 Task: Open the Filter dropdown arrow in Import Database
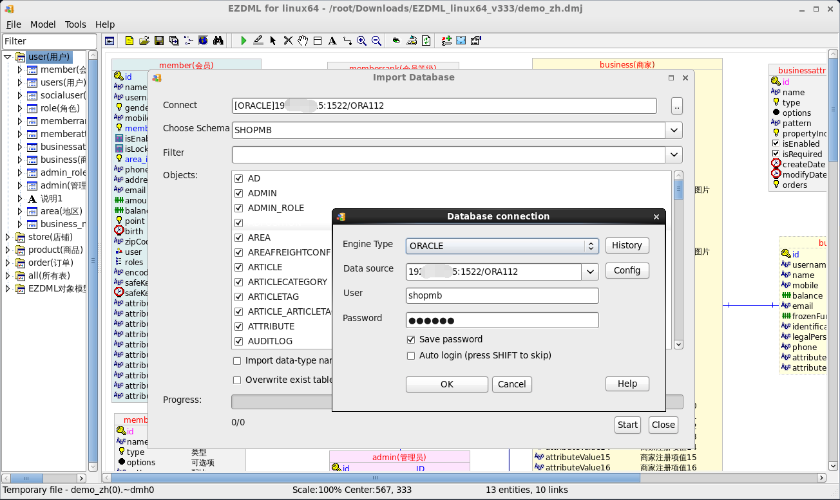tap(674, 154)
